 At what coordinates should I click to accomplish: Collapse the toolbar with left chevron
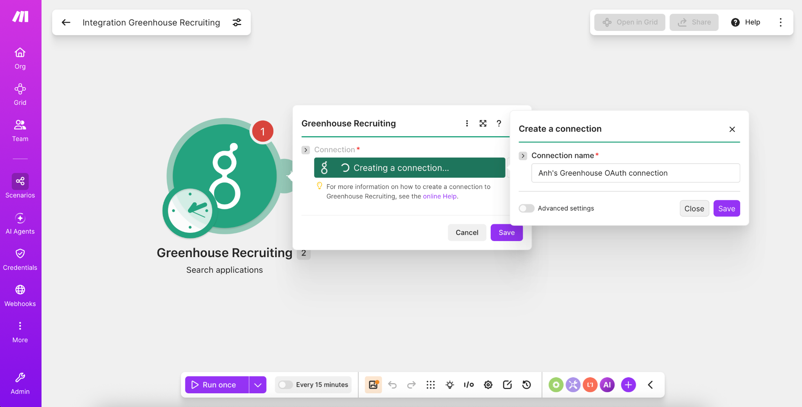click(x=650, y=385)
